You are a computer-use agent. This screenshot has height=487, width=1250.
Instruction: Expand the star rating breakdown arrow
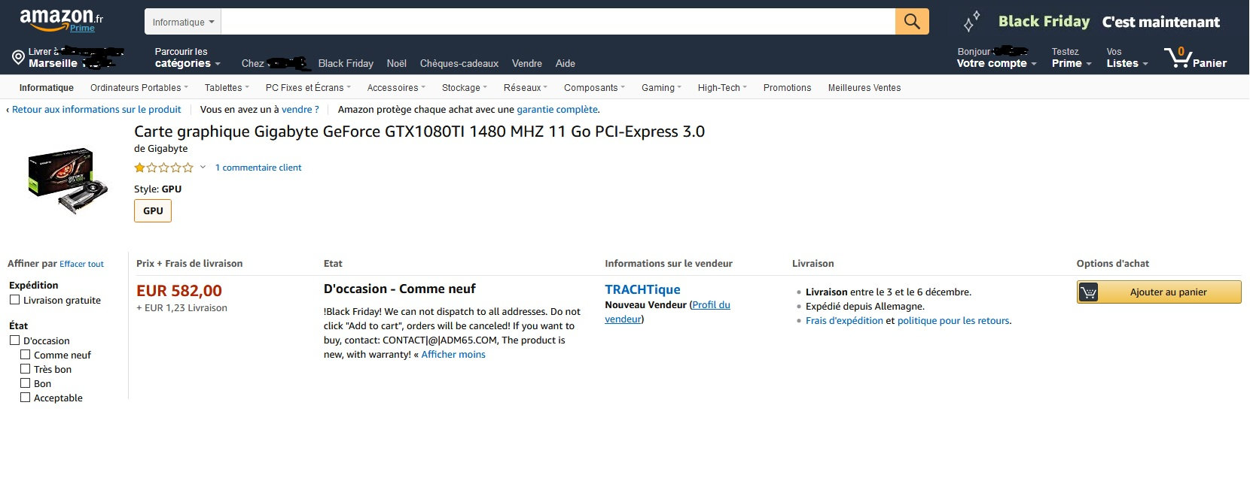(203, 168)
